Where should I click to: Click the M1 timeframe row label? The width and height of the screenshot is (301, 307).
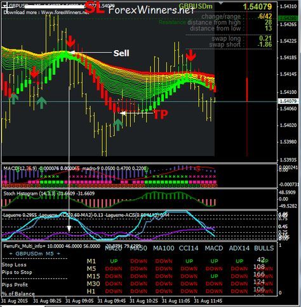tap(91, 261)
